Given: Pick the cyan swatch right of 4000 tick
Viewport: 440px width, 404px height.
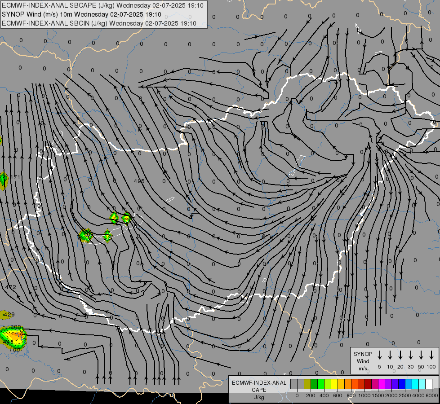Looking at the screenshot, I should coord(422,384).
